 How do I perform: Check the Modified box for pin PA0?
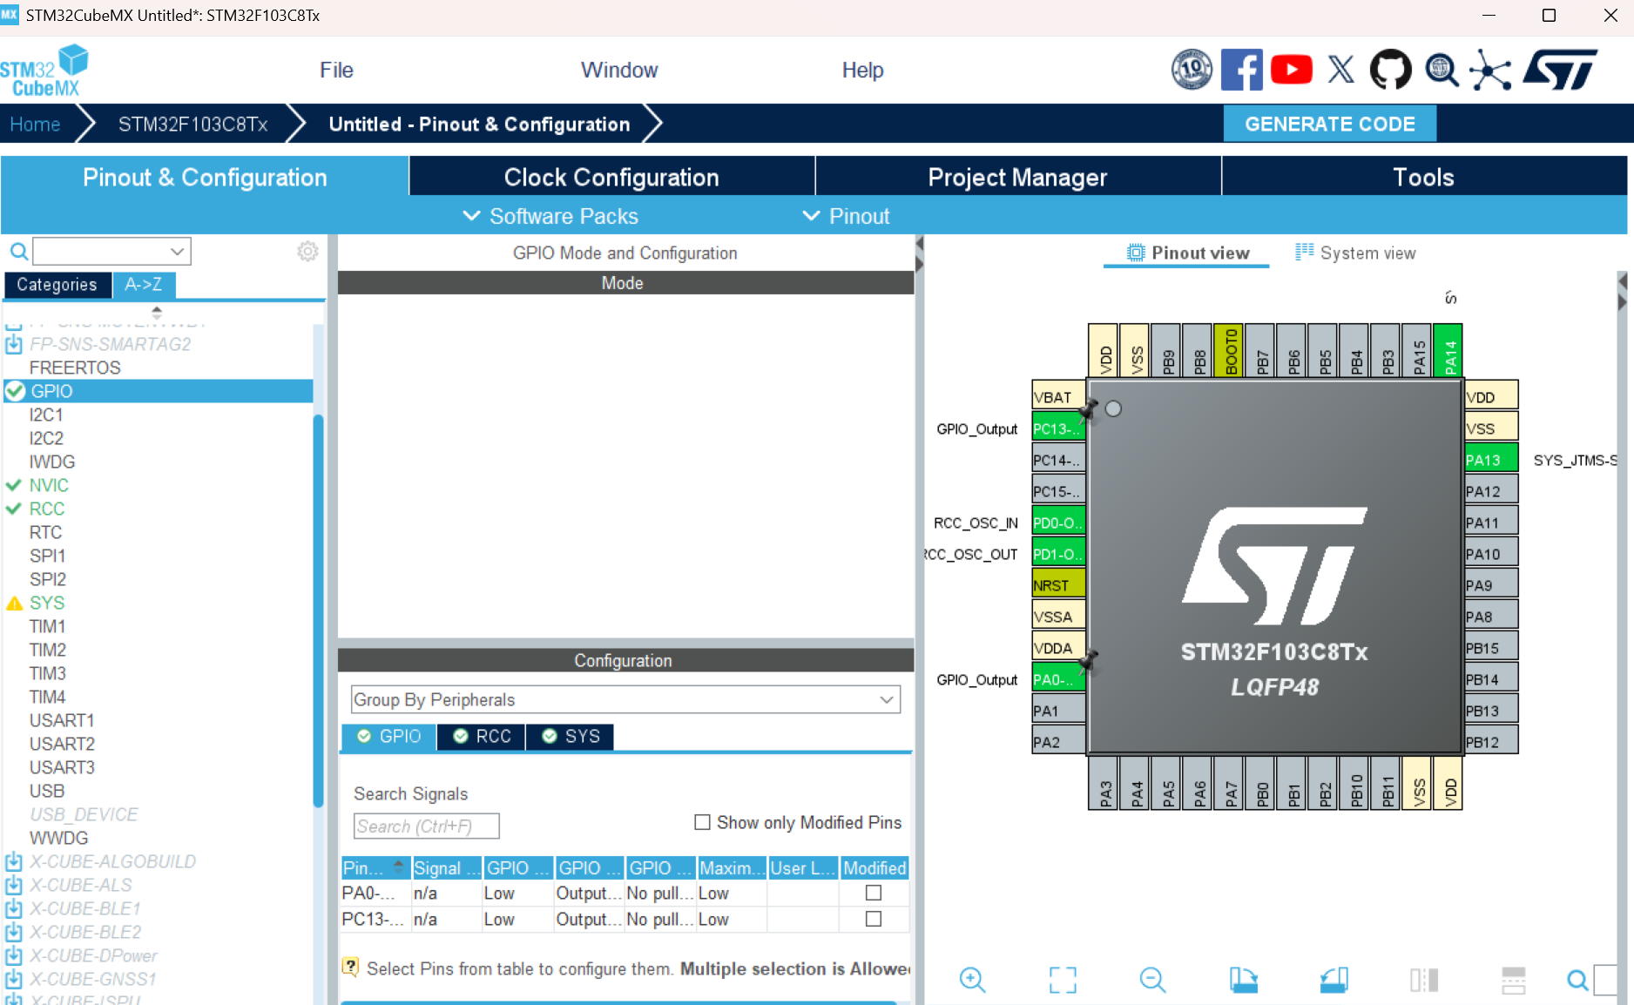(x=874, y=893)
